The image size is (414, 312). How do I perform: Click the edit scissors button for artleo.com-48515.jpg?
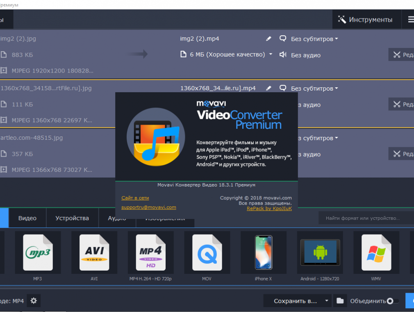pyautogui.click(x=401, y=154)
